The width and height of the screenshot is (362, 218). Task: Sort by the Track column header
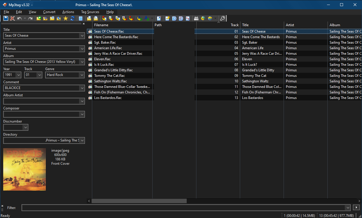(218, 25)
